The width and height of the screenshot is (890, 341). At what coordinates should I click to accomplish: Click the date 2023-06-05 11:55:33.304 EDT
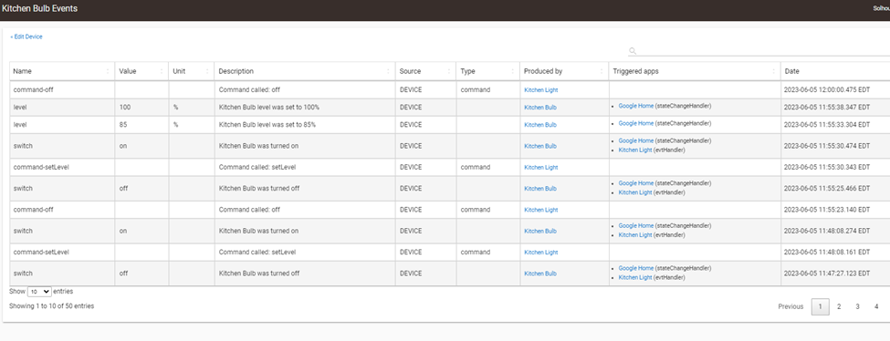click(x=827, y=125)
